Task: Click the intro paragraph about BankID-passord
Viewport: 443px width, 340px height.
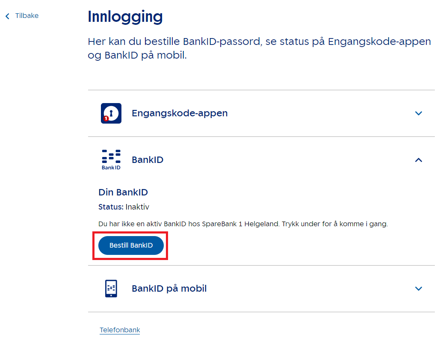Action: (x=259, y=49)
